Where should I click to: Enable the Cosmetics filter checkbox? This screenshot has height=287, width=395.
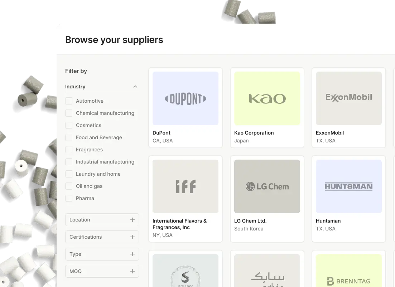69,125
